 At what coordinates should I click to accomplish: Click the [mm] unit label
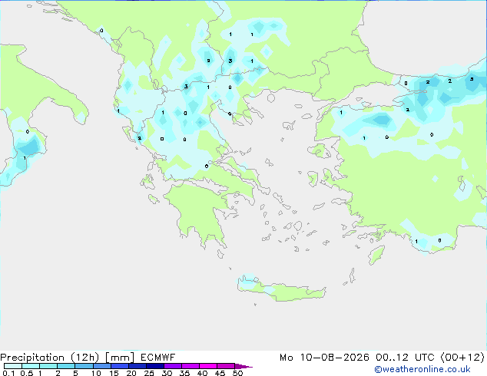click(x=120, y=358)
